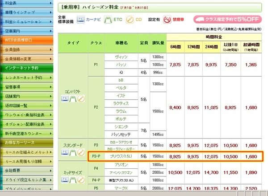This screenshot has width=268, height=196.
Task: Select ポルテ car name link
Action: tap(121, 119)
